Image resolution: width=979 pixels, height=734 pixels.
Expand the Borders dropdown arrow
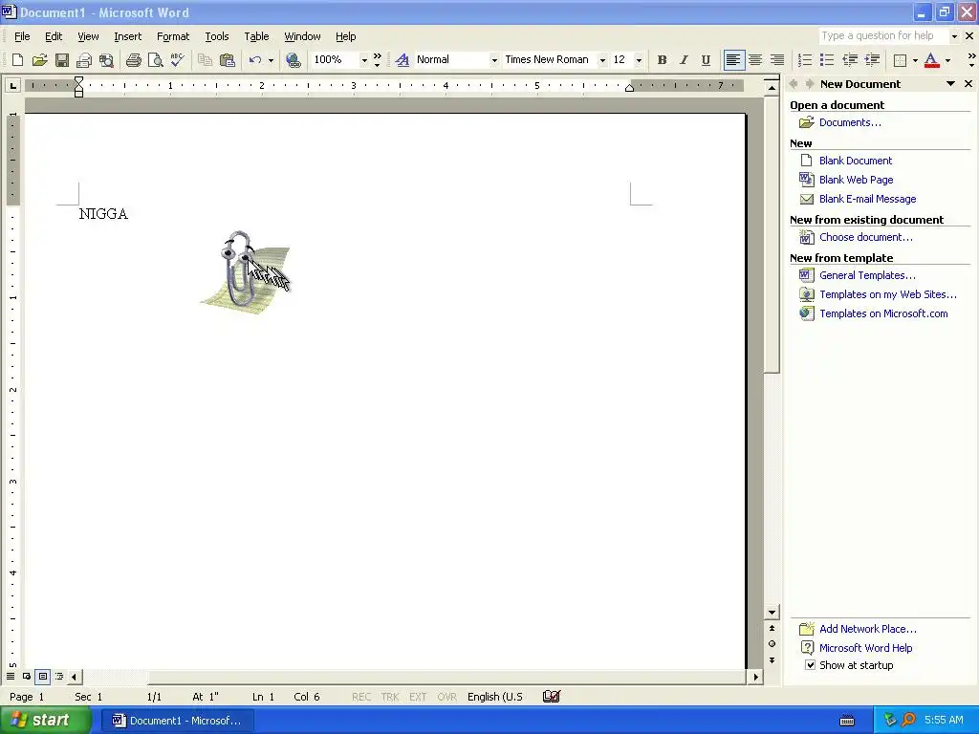click(915, 60)
